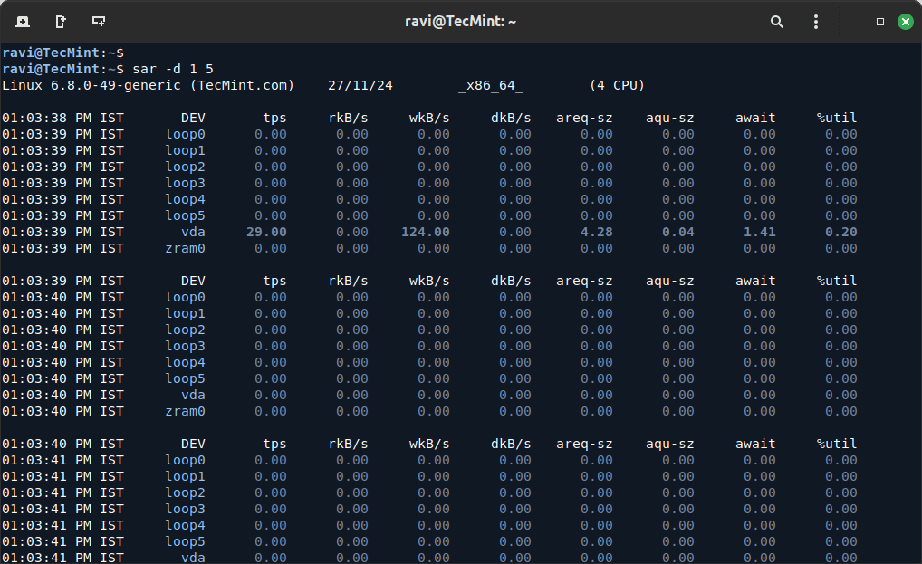The width and height of the screenshot is (922, 564).
Task: Click the bold 0.20 %util value
Action: 840,232
